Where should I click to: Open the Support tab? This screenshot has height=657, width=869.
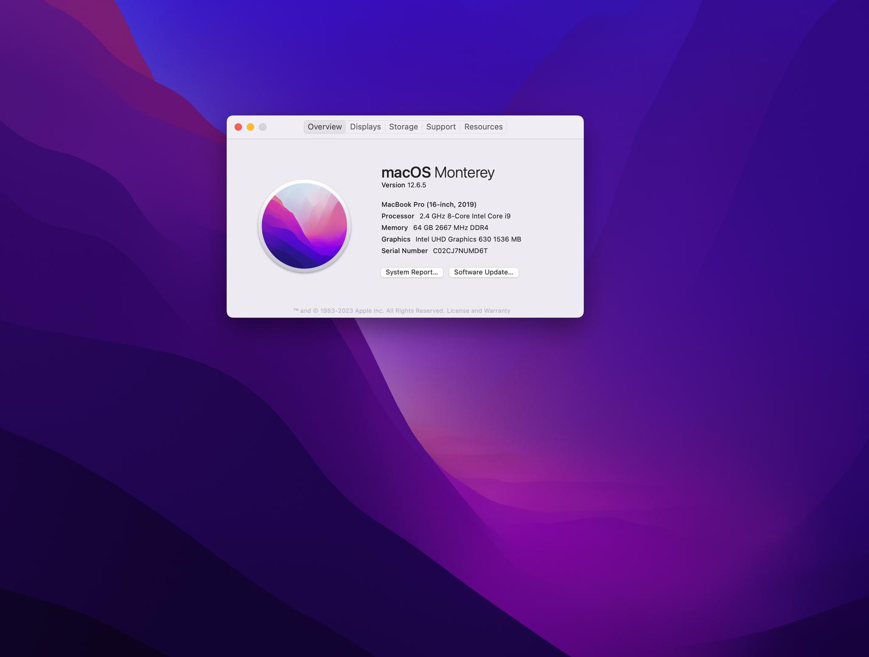(441, 127)
